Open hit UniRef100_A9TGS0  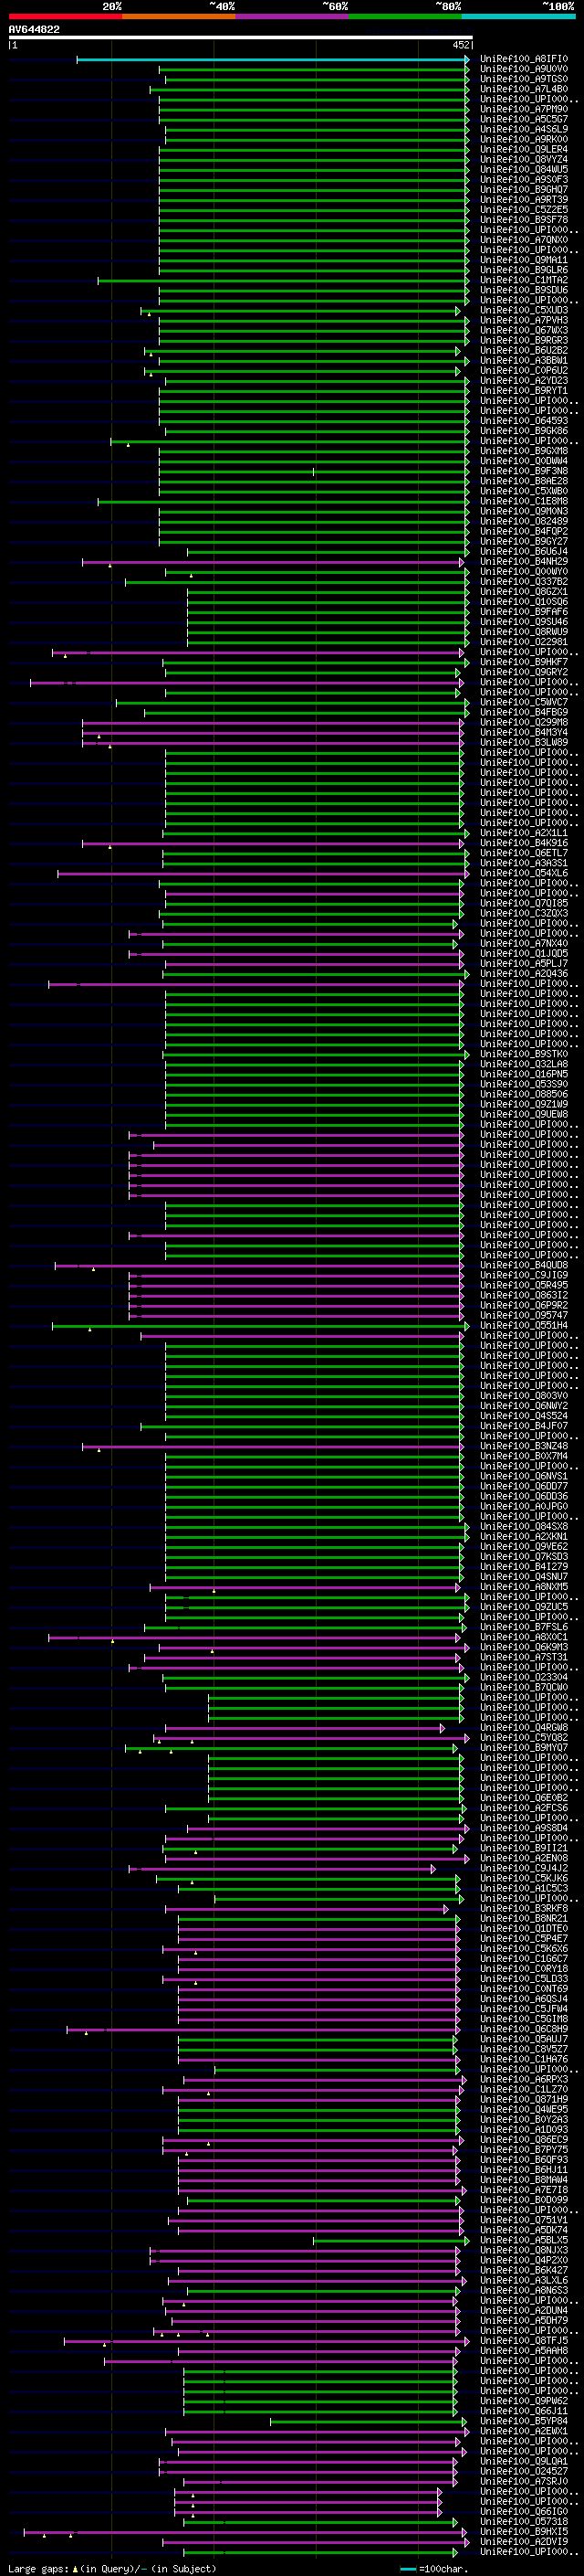(523, 79)
